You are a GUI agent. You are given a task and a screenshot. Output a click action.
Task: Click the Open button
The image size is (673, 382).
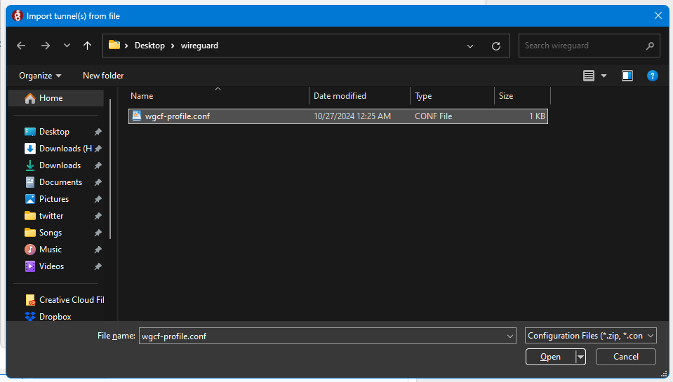pos(550,357)
